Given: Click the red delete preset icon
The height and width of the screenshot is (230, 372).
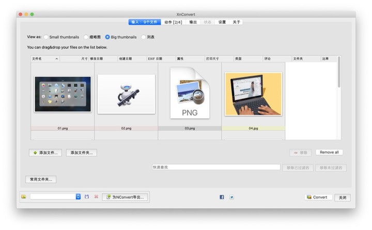Looking at the screenshot, I should (96, 197).
